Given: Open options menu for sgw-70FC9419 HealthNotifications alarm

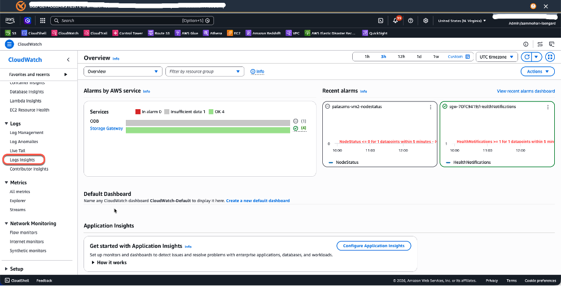Looking at the screenshot, I should [x=547, y=107].
